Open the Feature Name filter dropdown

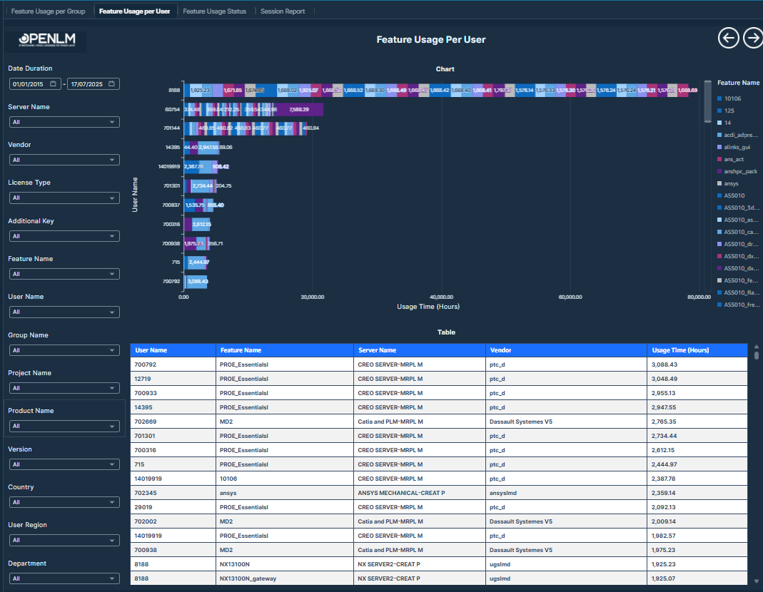tap(64, 274)
